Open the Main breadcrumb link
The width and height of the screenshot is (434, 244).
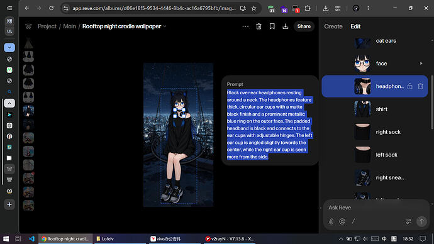(69, 26)
